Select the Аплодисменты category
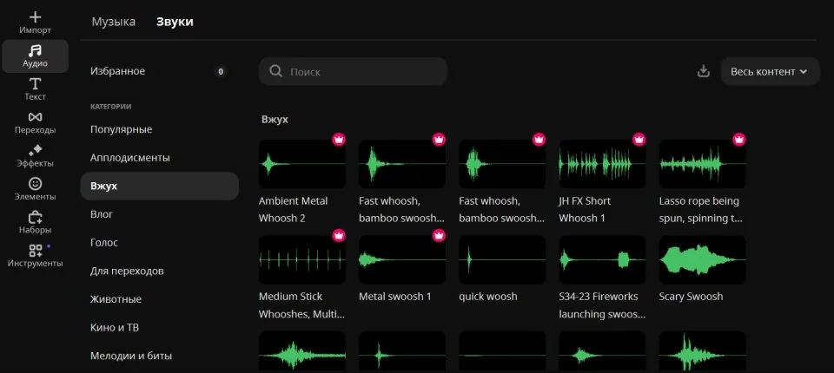834x373 pixels. (130, 158)
